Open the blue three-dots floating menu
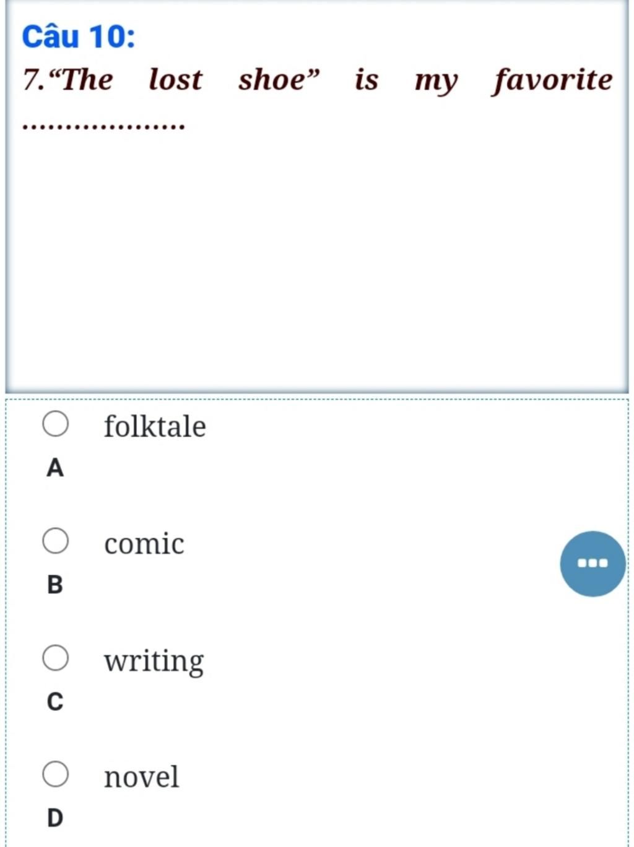 pyautogui.click(x=593, y=564)
